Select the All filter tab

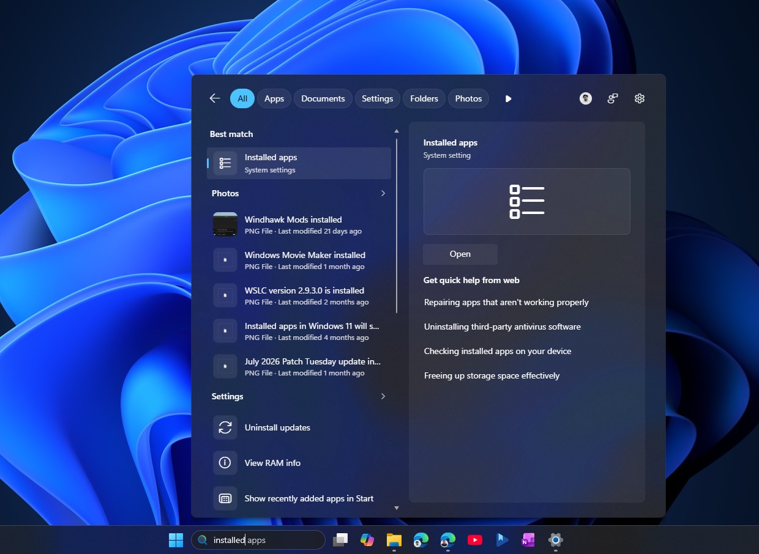pyautogui.click(x=242, y=98)
